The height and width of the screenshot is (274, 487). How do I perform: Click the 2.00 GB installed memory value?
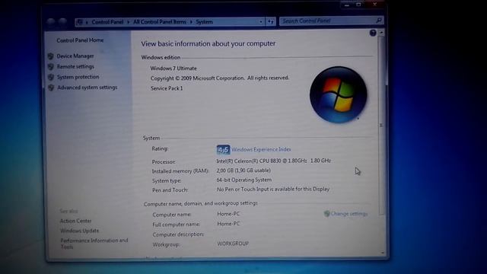tap(243, 170)
